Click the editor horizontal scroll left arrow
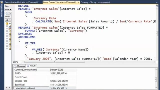Image resolution: width=160 pixels, height=90 pixels. click(23, 62)
